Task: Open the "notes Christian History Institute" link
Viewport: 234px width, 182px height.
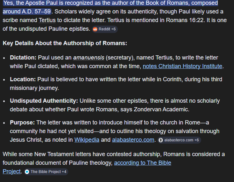Action: coord(182,66)
